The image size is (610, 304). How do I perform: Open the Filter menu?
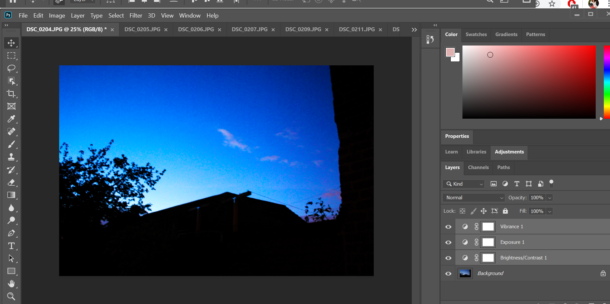(136, 16)
